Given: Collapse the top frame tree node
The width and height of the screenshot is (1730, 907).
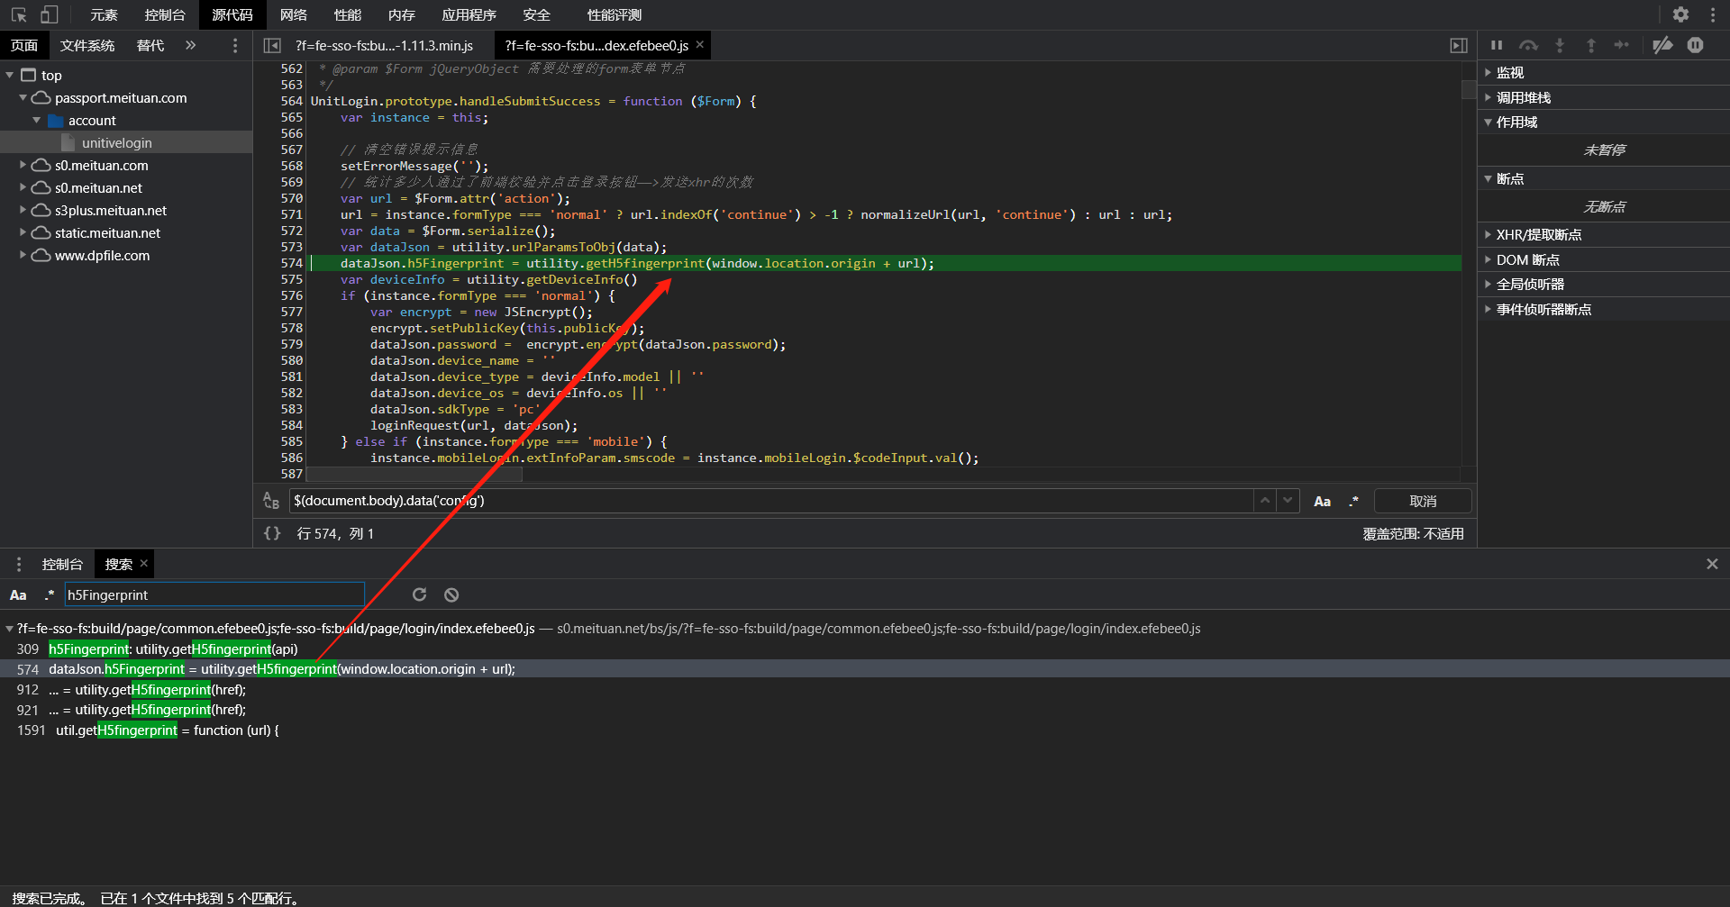Looking at the screenshot, I should [10, 76].
